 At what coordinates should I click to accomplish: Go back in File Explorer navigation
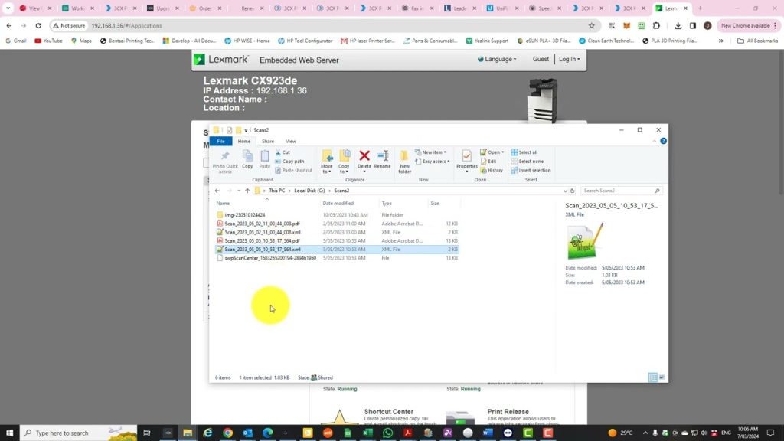(x=217, y=191)
